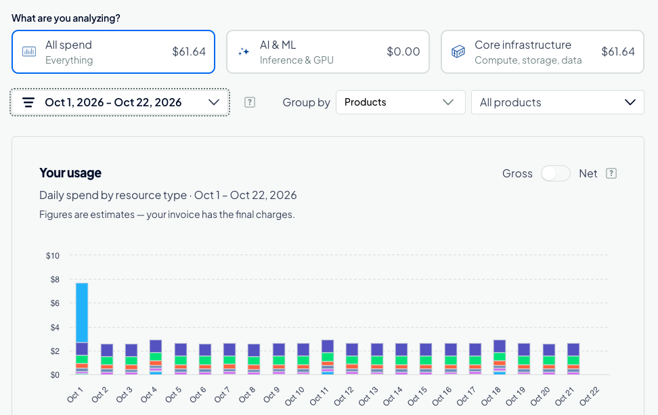Screen dimensions: 658x415
Task: Click the All products dropdown arrow
Action: tap(630, 102)
